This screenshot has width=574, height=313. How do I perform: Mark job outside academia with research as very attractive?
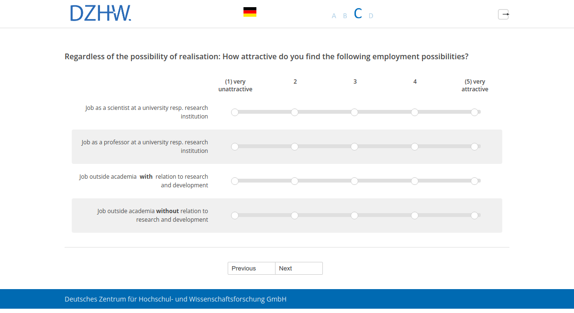[x=475, y=181]
